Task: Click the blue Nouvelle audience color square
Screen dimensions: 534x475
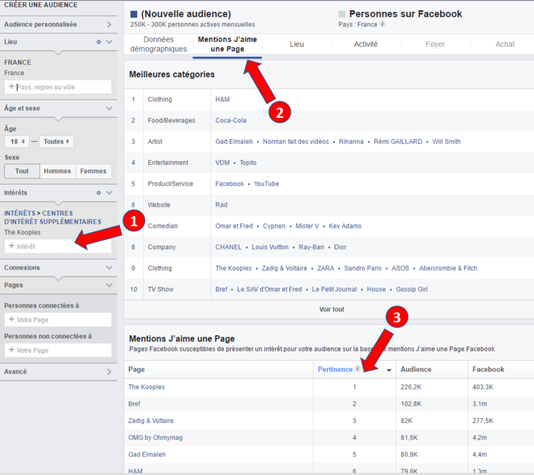Action: pyautogui.click(x=133, y=14)
